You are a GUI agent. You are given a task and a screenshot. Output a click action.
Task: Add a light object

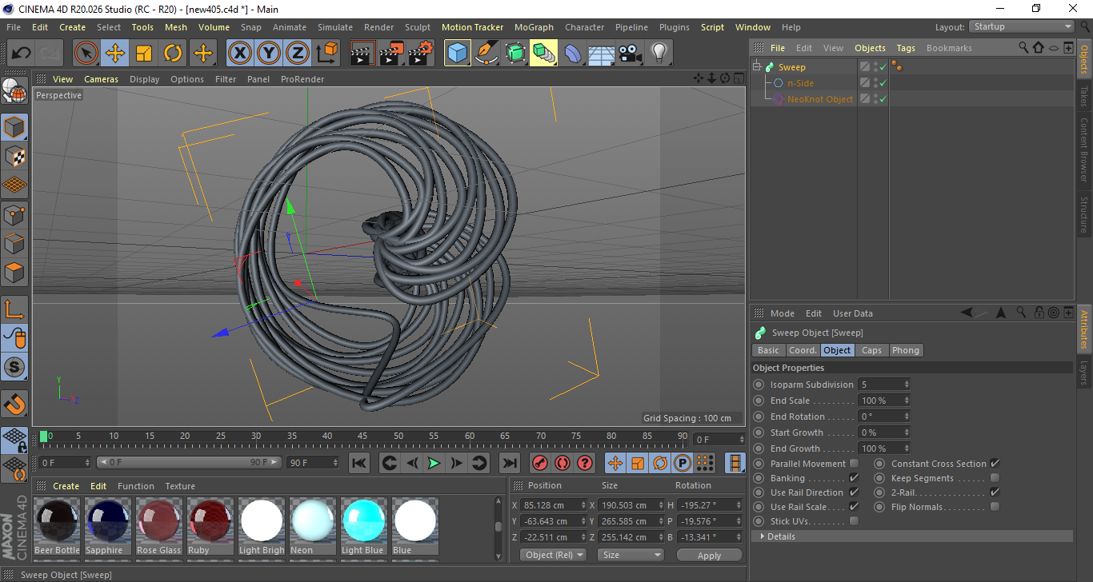[659, 54]
